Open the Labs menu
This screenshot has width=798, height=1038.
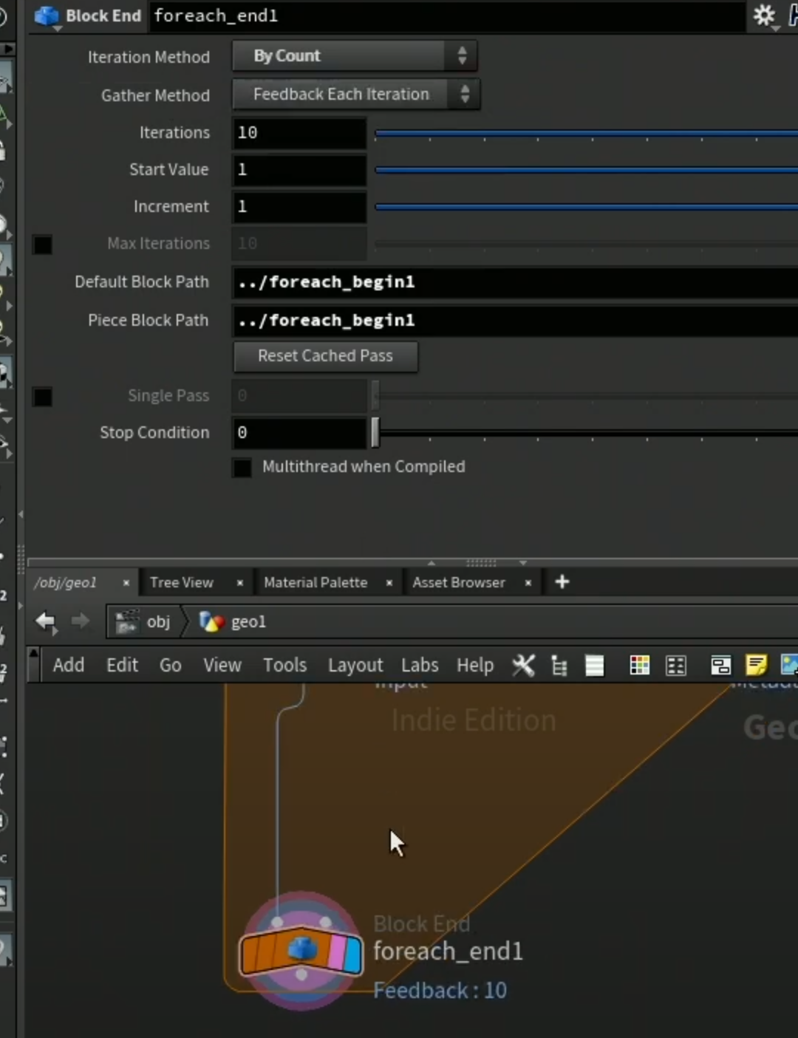[420, 665]
